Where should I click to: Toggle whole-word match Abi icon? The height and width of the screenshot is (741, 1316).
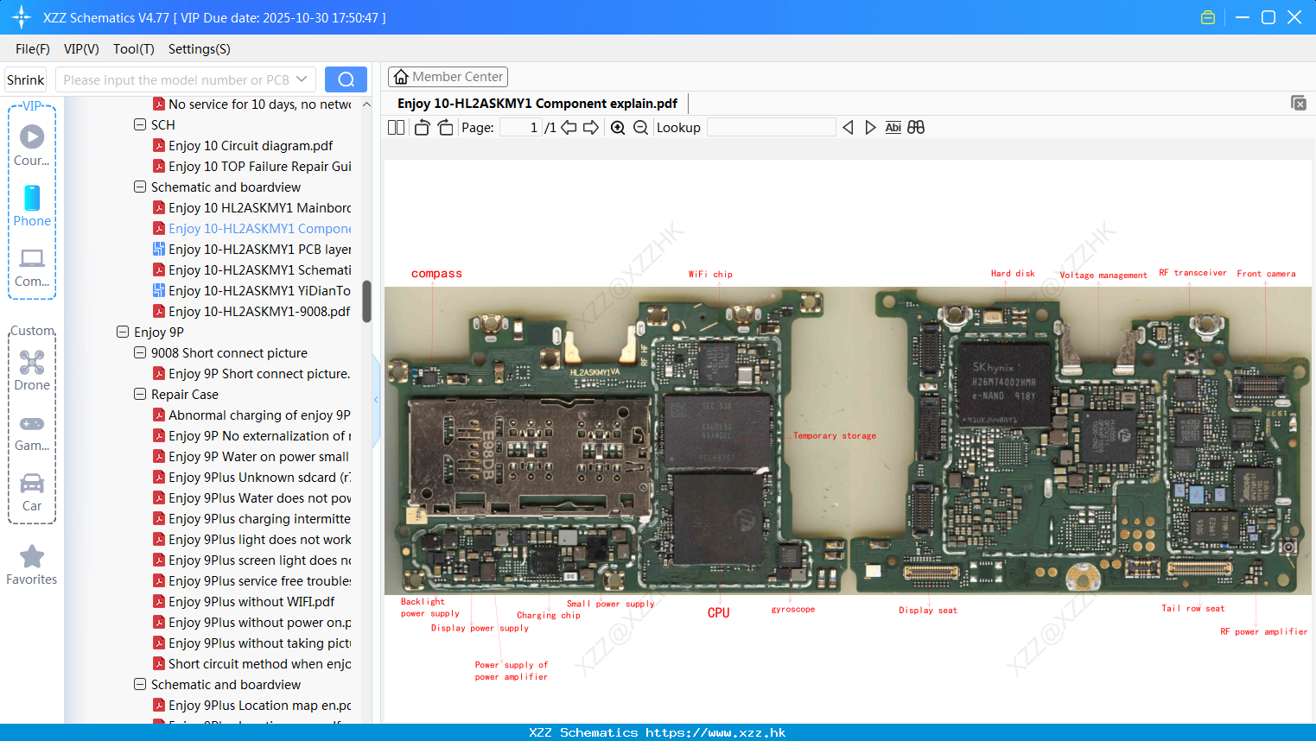point(893,128)
